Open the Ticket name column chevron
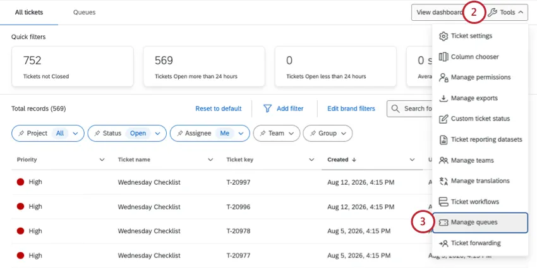Screen dimensions: 537x268 click(210, 160)
